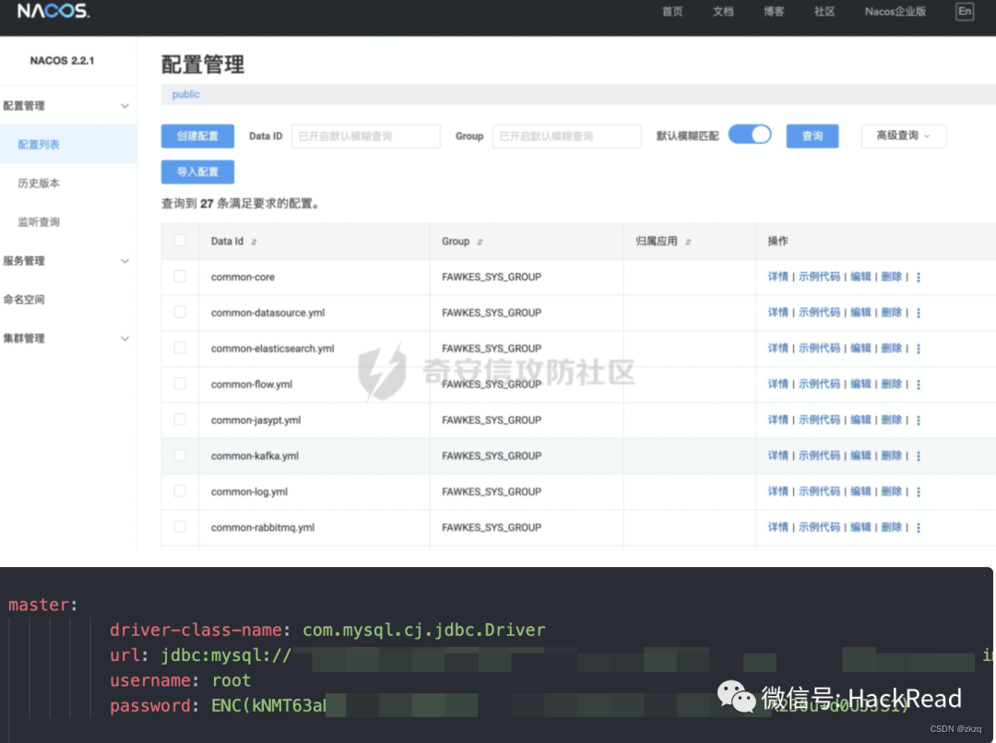The image size is (996, 743).
Task: Click the 操作 column header
Action: point(777,241)
